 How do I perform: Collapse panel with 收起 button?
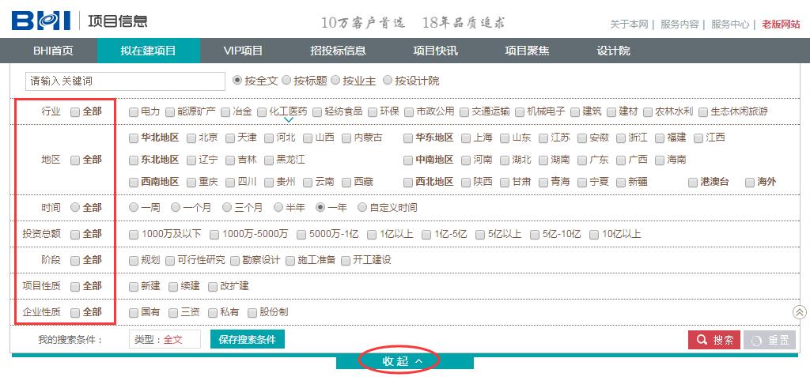[404, 361]
